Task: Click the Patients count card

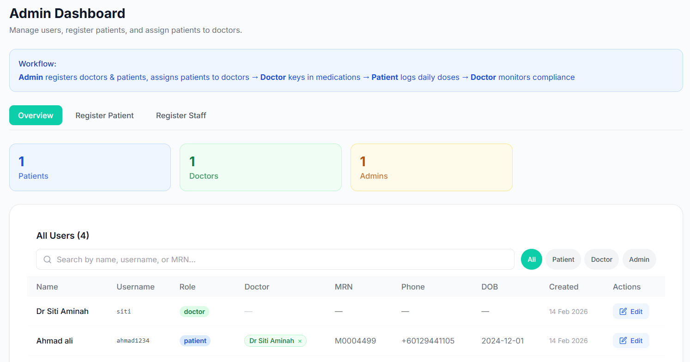Action: [x=90, y=167]
